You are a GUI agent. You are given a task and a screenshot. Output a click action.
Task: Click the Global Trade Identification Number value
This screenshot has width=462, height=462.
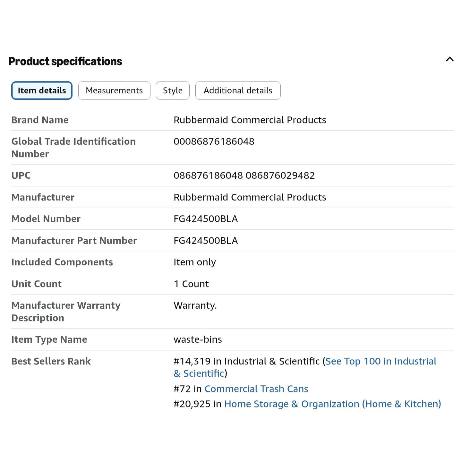[x=214, y=141]
